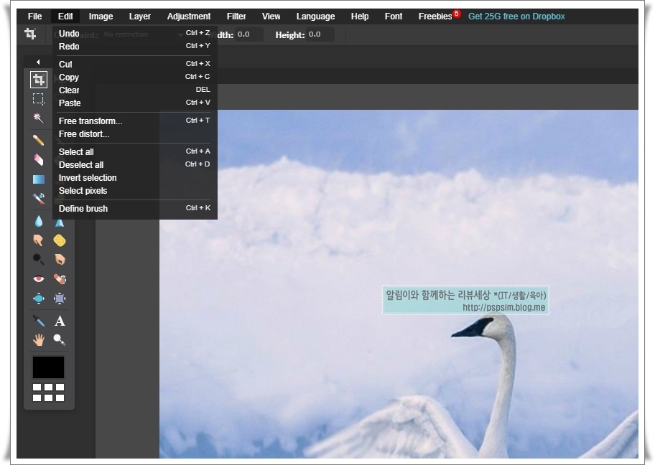
Task: Choose Clear from the Edit menu
Action: click(x=134, y=90)
